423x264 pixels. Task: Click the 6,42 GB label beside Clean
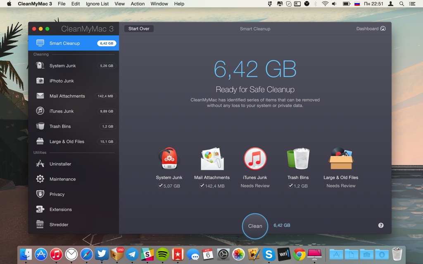282,225
